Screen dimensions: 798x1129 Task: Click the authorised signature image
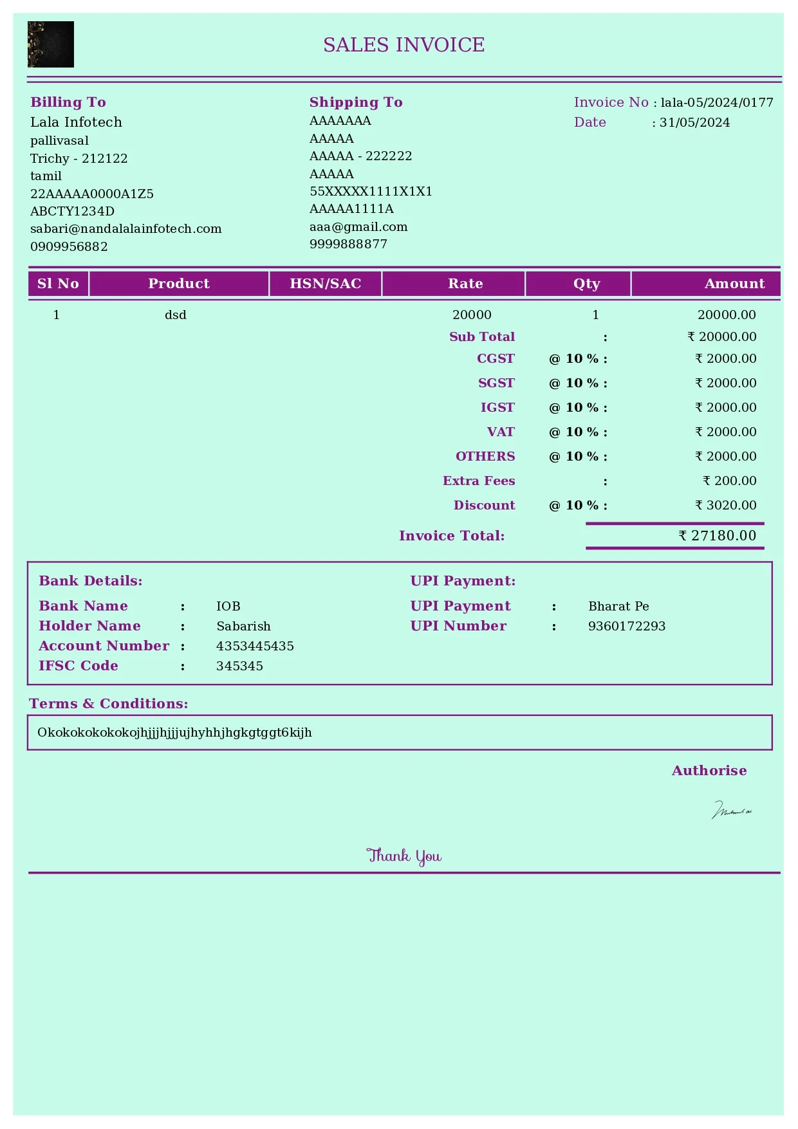(x=732, y=810)
